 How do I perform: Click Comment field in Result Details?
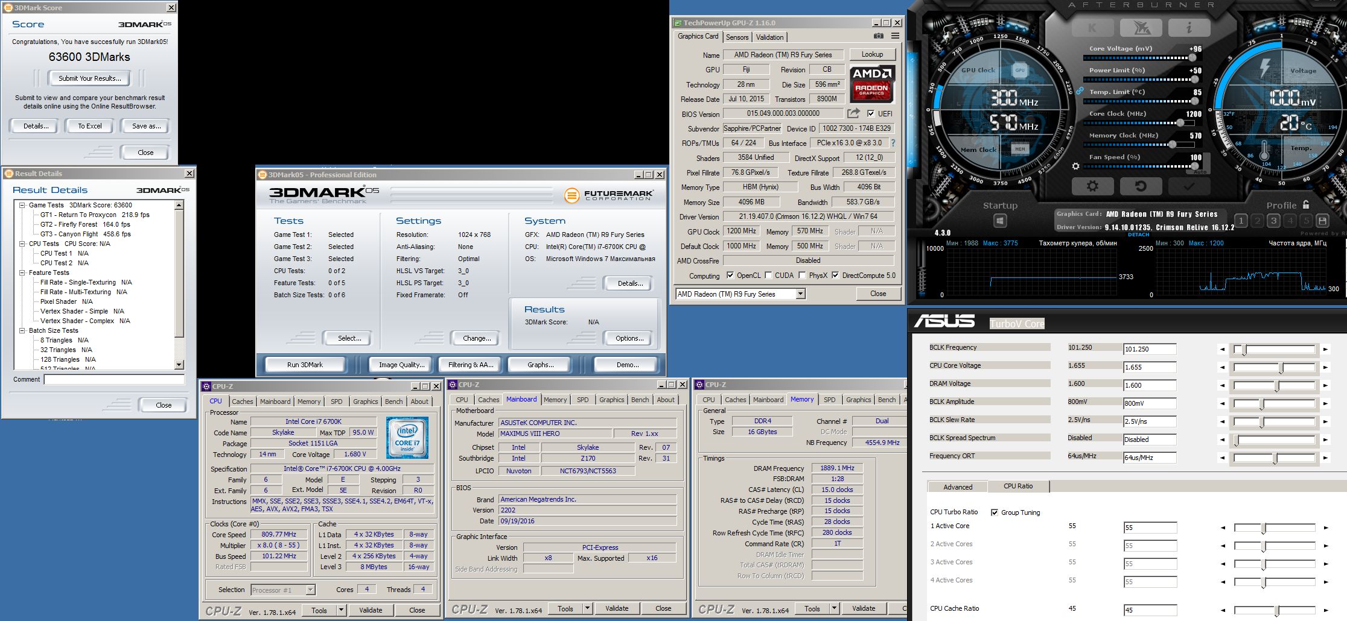[x=114, y=379]
